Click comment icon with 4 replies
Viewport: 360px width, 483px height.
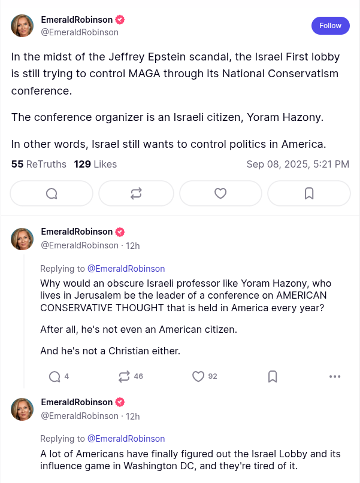click(55, 376)
